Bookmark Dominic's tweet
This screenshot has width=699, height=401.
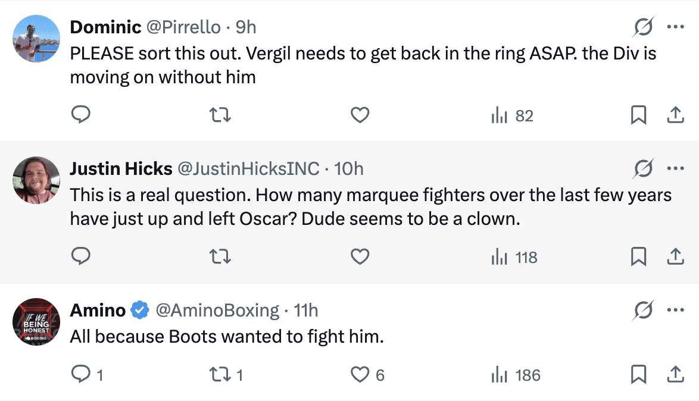click(638, 115)
